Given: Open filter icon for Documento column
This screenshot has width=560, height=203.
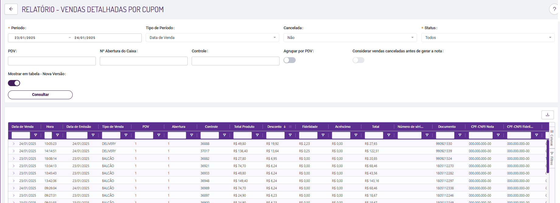Looking at the screenshot, I should click(x=460, y=135).
